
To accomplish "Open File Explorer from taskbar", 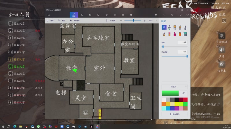I will 21,126.
